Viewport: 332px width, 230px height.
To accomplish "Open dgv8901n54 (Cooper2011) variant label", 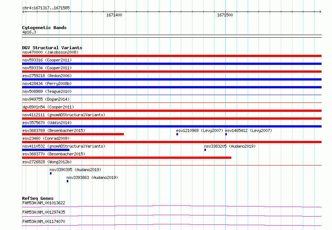I will click(48, 107).
